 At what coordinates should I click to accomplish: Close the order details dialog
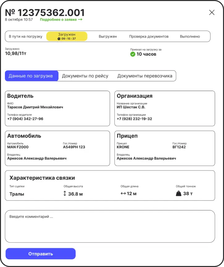click(212, 12)
